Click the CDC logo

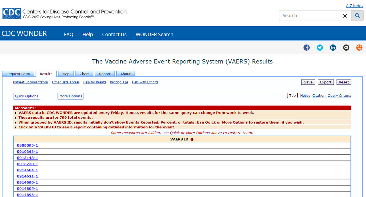point(11,13)
